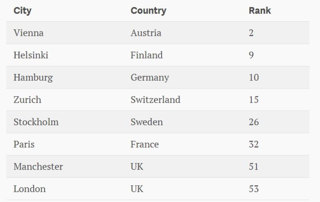The width and height of the screenshot is (320, 202).
Task: Click the Switzerland country cell
Action: 155,100
